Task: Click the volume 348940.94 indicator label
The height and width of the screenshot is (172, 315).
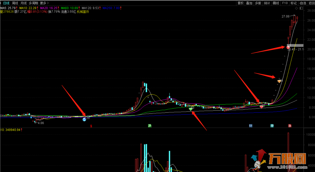Action: pyautogui.click(x=11, y=130)
